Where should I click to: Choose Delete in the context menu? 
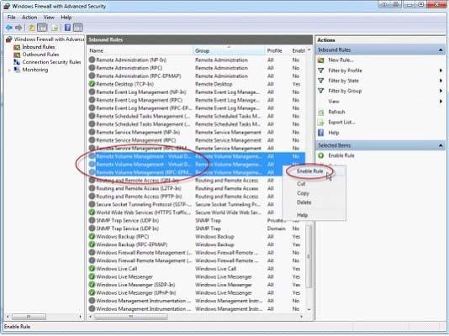click(x=304, y=202)
